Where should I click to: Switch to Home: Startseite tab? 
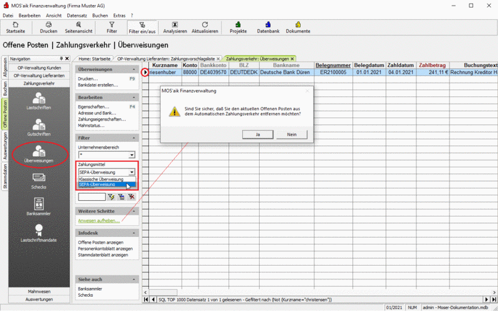click(95, 58)
